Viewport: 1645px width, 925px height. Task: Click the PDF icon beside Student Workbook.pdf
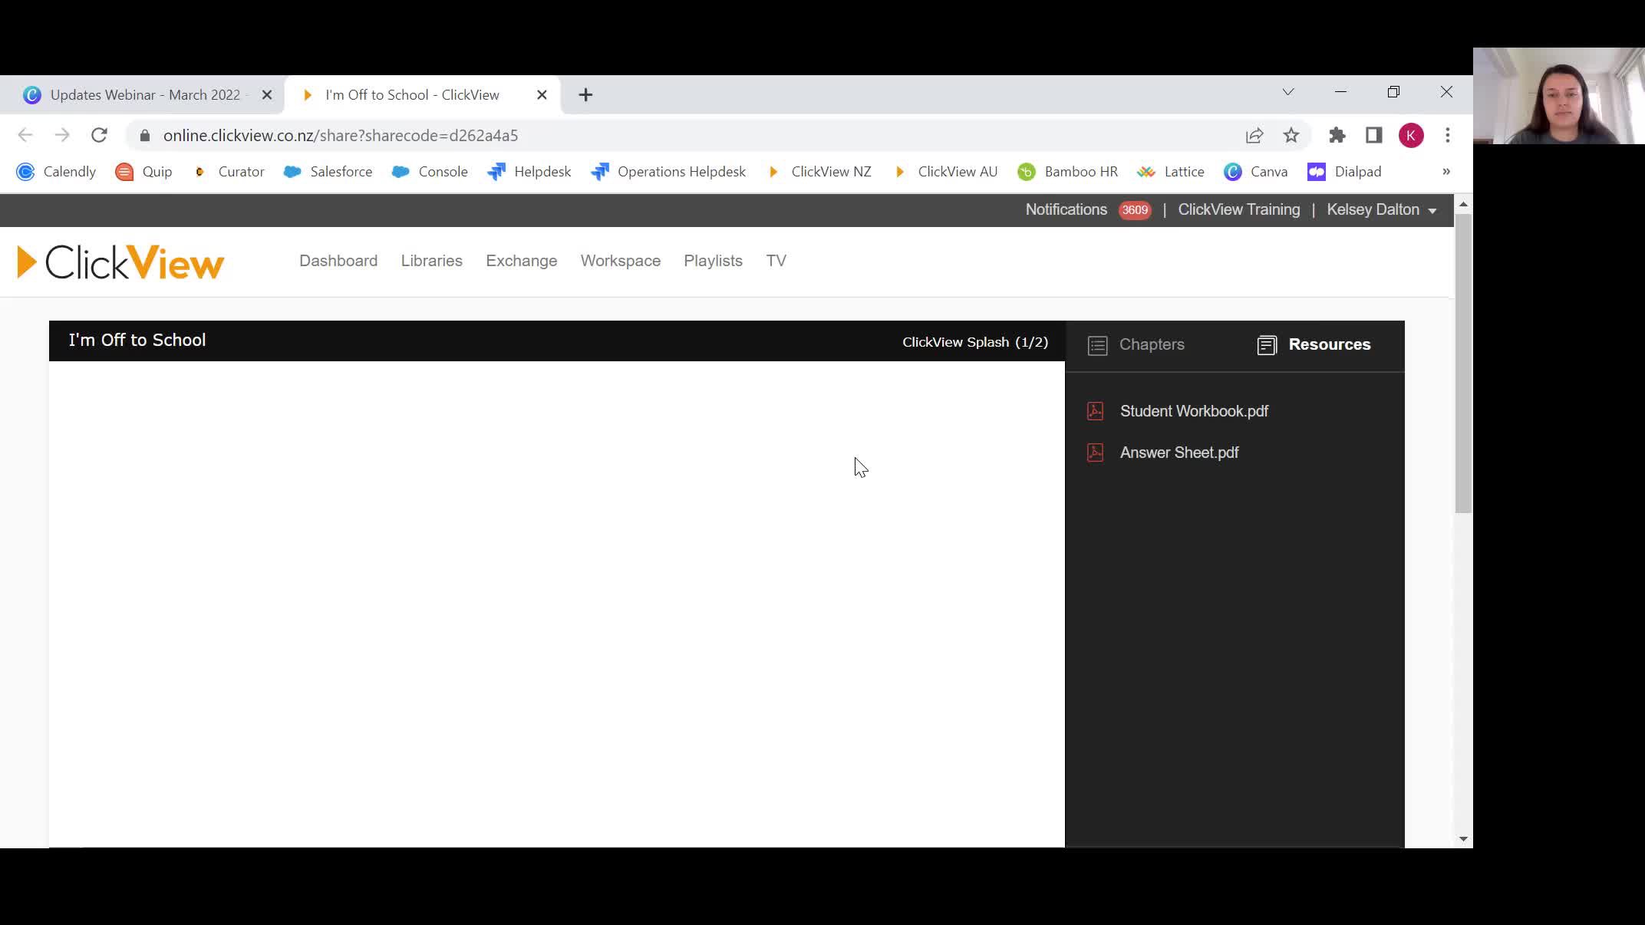click(1096, 410)
